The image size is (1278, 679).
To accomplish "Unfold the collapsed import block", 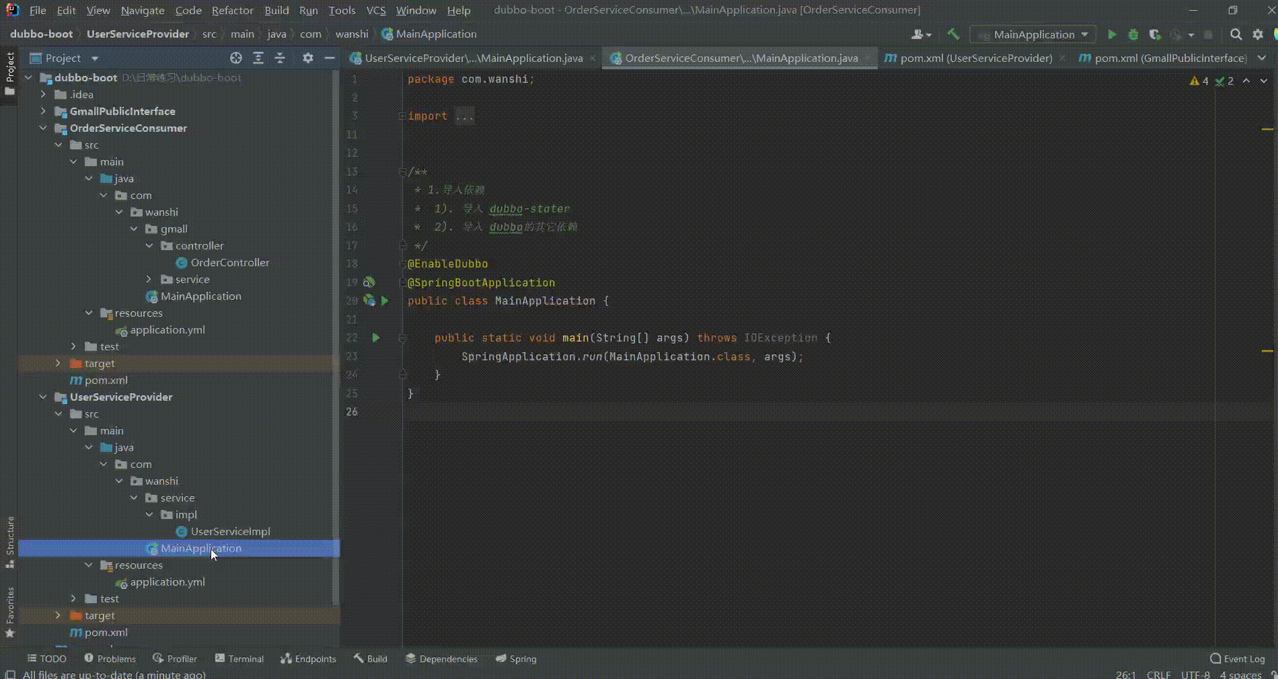I will point(402,116).
